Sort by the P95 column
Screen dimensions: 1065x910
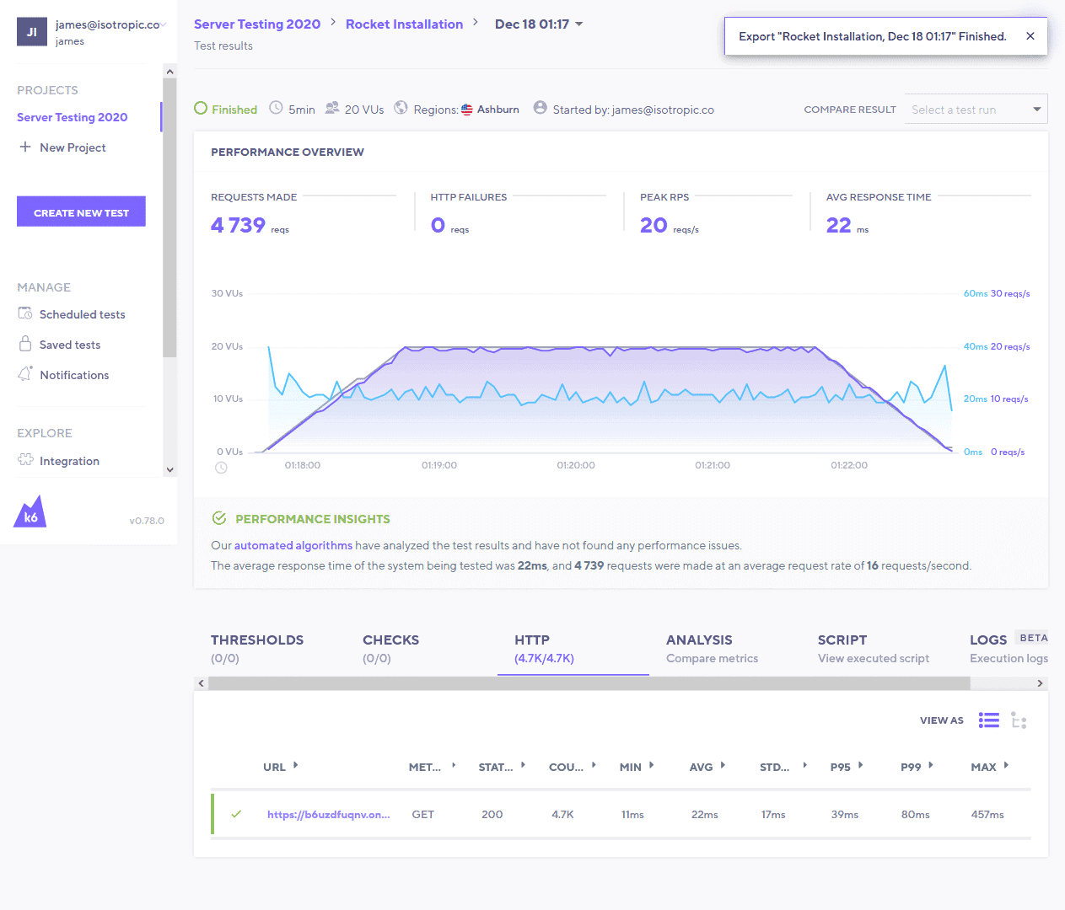[x=847, y=767]
